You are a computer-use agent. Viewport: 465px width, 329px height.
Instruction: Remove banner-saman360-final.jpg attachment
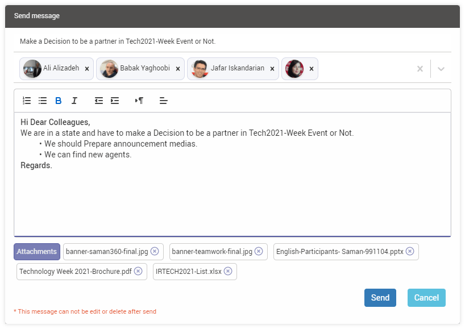(155, 251)
